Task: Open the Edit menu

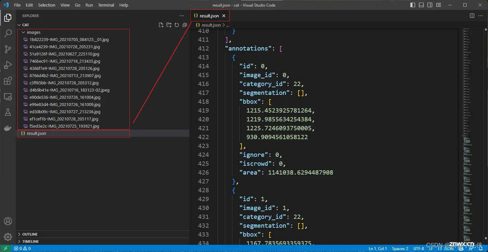Action: [29, 5]
